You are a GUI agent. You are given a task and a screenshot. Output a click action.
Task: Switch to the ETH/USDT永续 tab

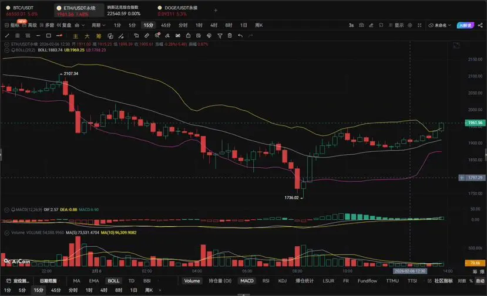(x=79, y=11)
